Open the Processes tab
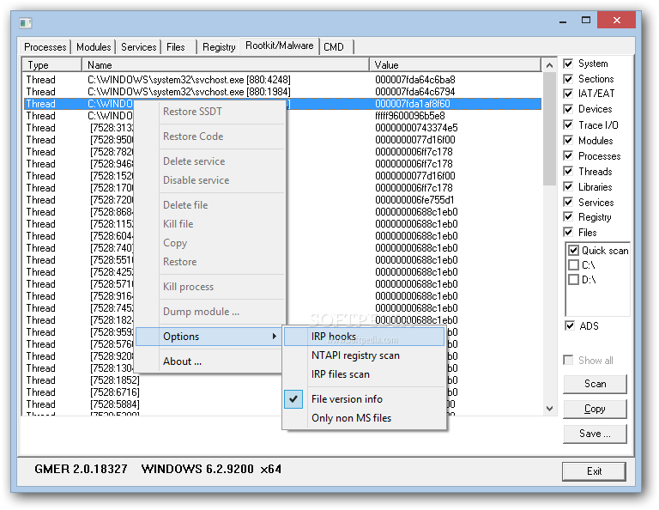 (x=45, y=47)
